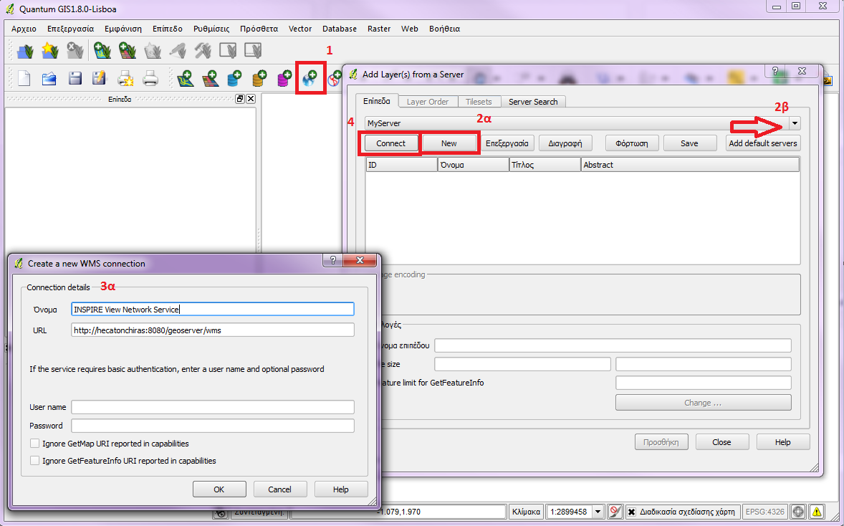Click the Add GRASS raster layer icon
The image size is (844, 526).
click(127, 51)
